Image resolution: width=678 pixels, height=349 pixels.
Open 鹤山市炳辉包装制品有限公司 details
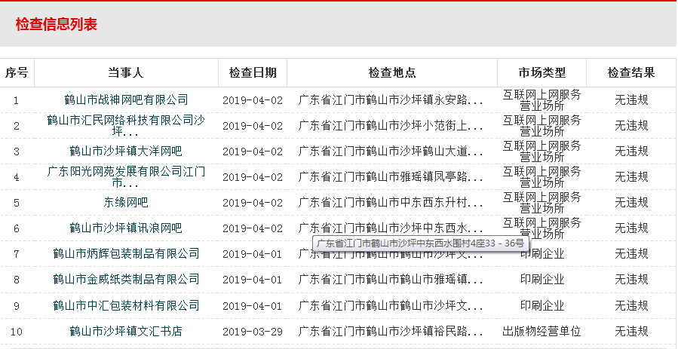pos(126,253)
